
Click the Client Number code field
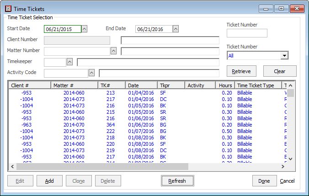point(77,40)
